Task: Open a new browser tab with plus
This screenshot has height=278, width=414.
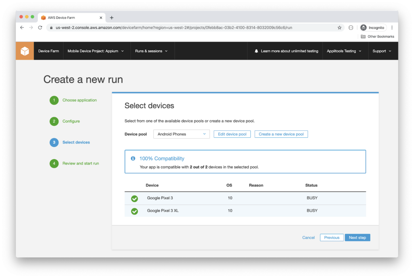Action: (x=112, y=18)
